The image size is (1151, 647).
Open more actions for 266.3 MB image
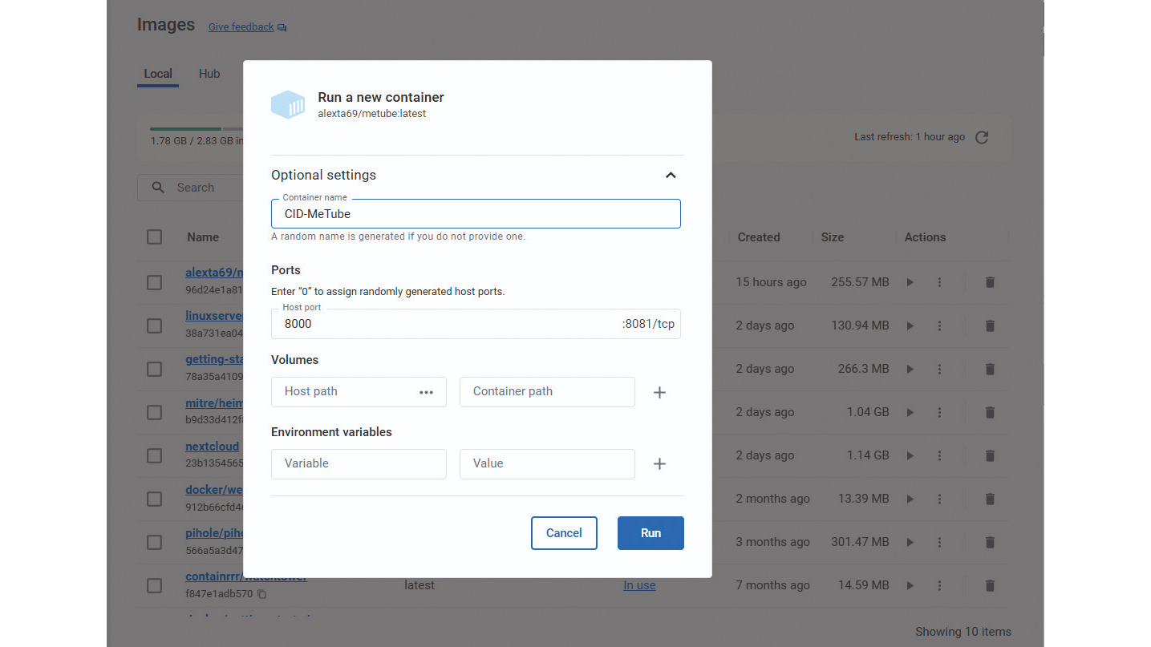tap(939, 369)
